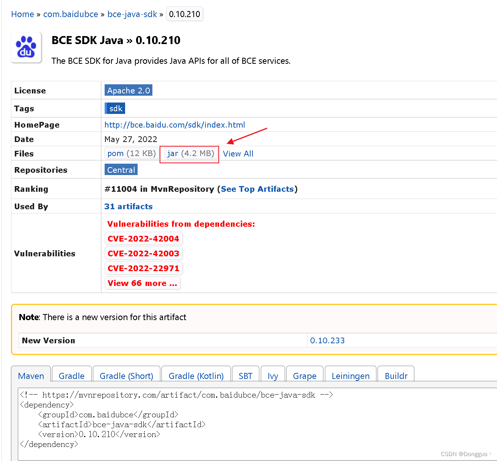Open the 31 artifacts link
The width and height of the screenshot is (497, 461).
point(129,207)
